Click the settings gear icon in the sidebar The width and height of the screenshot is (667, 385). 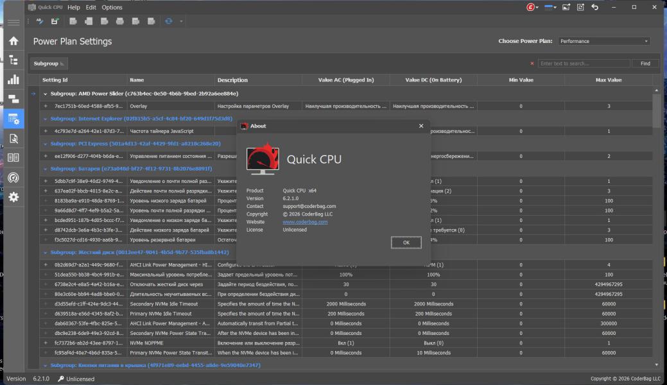click(13, 198)
